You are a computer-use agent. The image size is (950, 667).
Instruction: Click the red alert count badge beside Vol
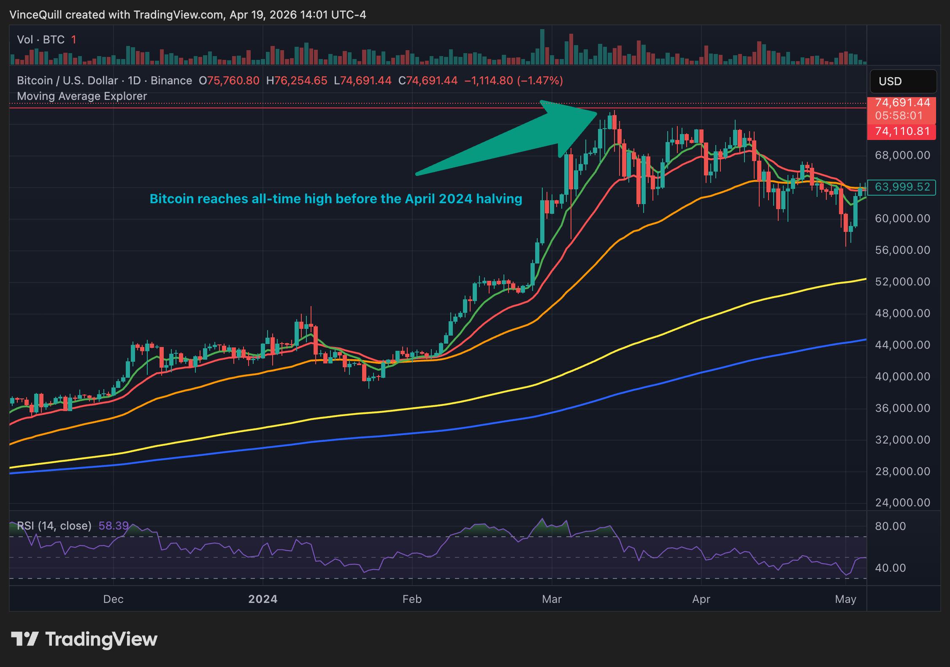click(x=74, y=39)
